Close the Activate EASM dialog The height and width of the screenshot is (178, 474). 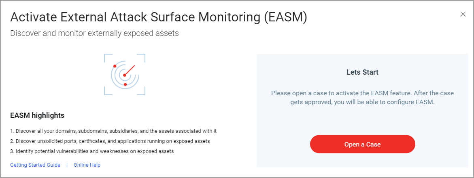(x=463, y=14)
